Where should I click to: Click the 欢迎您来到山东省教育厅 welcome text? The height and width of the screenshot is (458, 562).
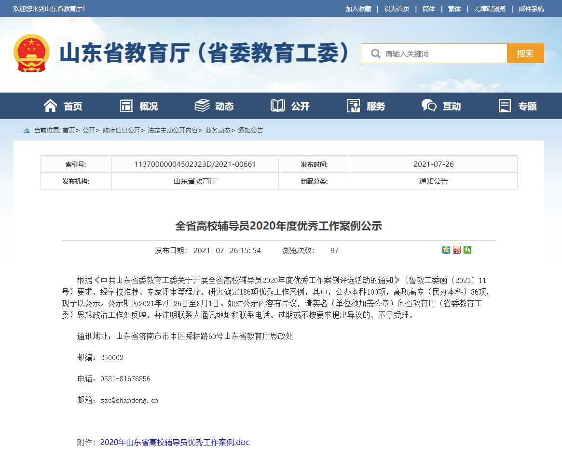pos(49,9)
